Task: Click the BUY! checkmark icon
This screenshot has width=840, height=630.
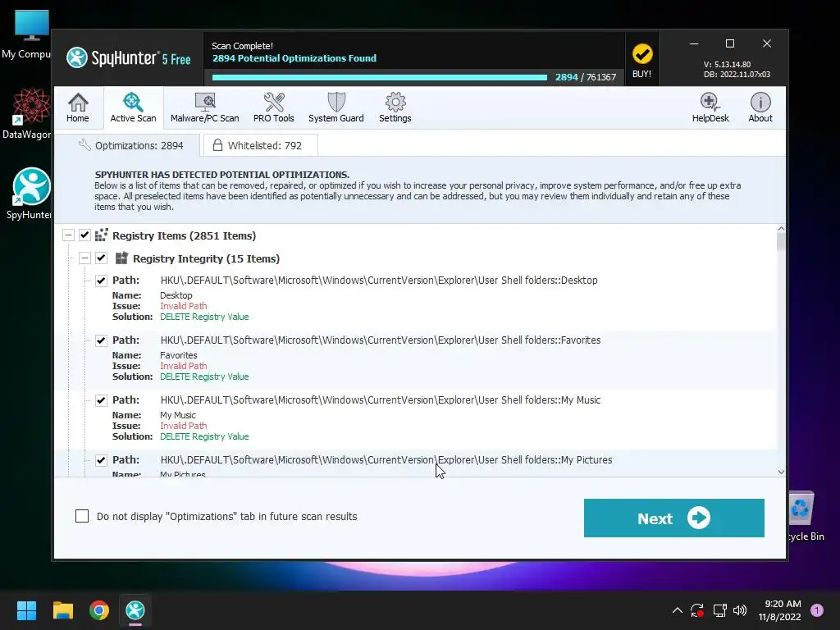Action: [x=641, y=54]
